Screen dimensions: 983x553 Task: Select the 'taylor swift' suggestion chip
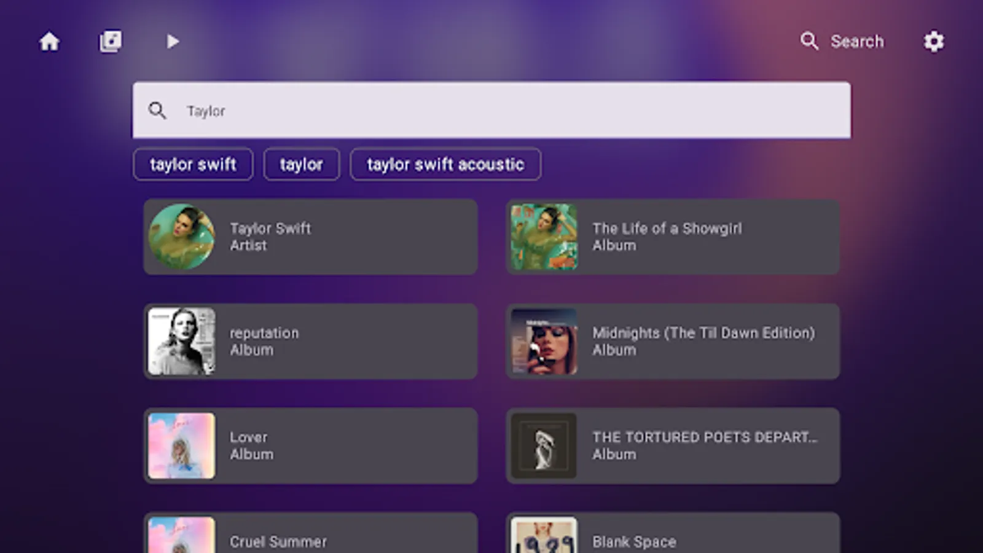(193, 164)
